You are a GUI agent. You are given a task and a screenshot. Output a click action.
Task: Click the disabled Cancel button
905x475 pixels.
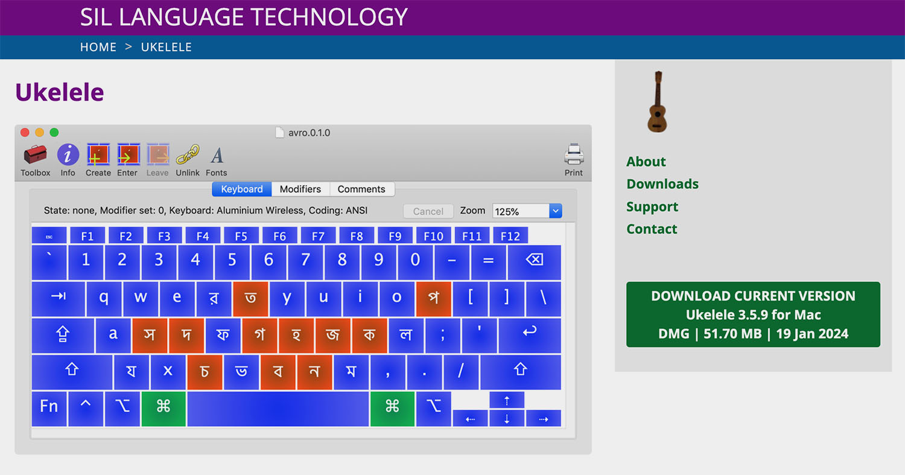tap(428, 211)
